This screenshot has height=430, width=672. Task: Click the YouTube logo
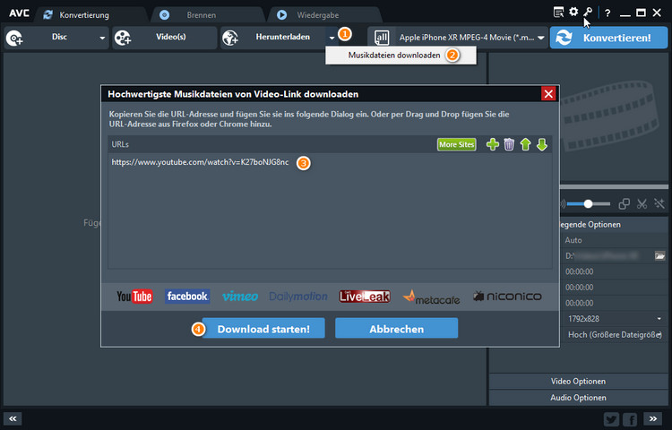(x=134, y=297)
